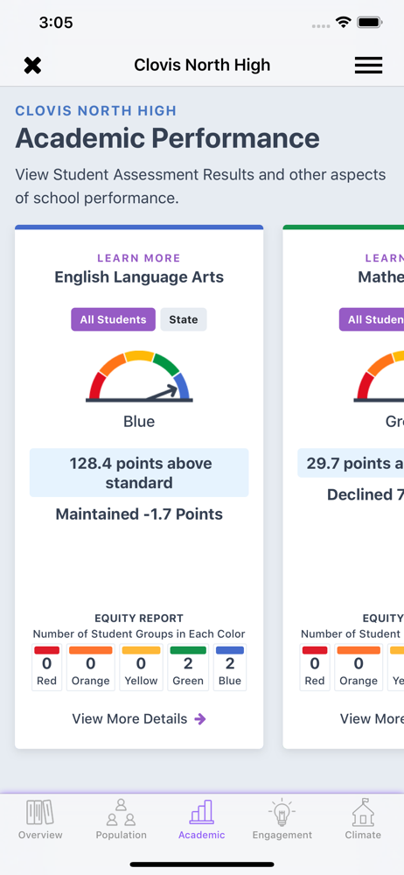404x875 pixels.
Task: Open Learn More on the Mathematics card
Action: pyautogui.click(x=385, y=258)
